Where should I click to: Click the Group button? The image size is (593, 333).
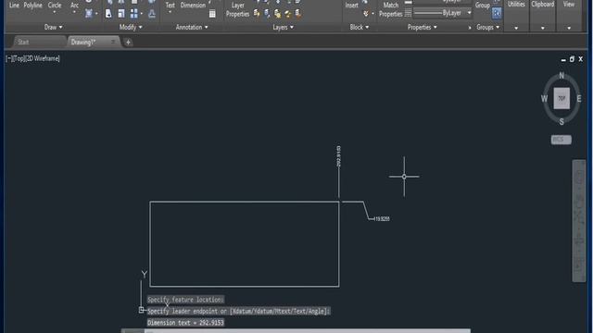(x=483, y=6)
